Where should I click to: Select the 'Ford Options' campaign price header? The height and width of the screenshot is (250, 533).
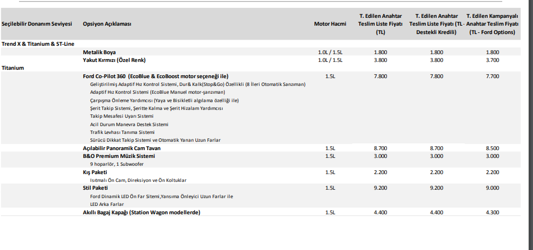[x=492, y=24]
